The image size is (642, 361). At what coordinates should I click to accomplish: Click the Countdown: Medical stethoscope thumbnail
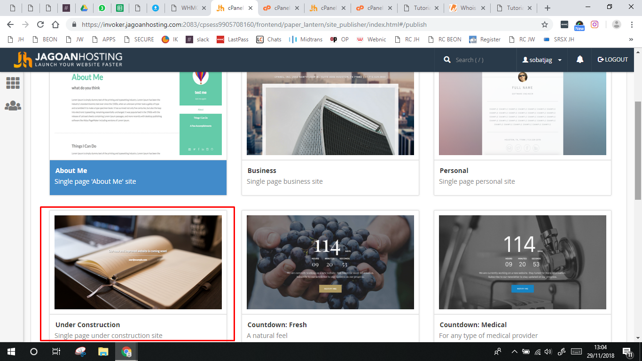pyautogui.click(x=523, y=262)
